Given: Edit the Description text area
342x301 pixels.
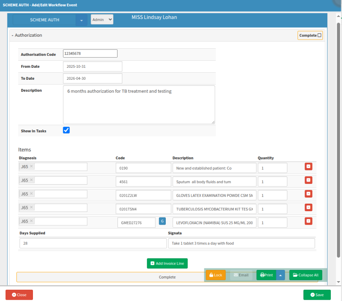Looking at the screenshot, I should [139, 104].
